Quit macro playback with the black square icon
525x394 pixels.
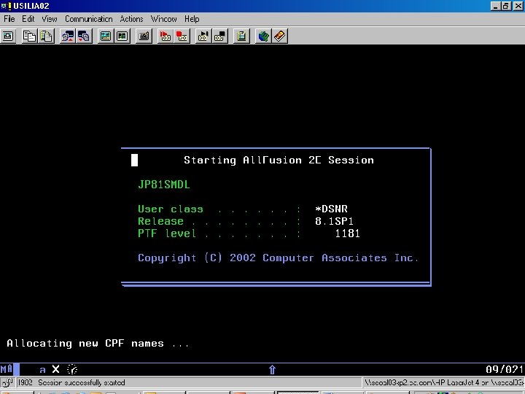point(220,36)
